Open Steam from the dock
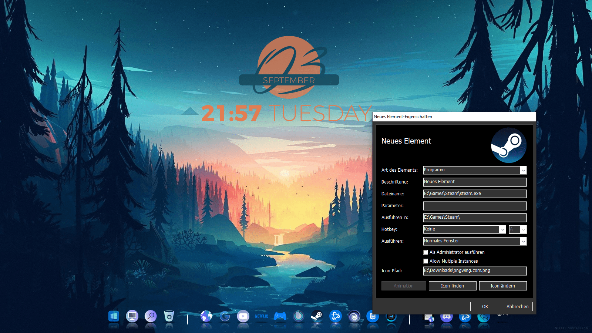 [x=317, y=316]
